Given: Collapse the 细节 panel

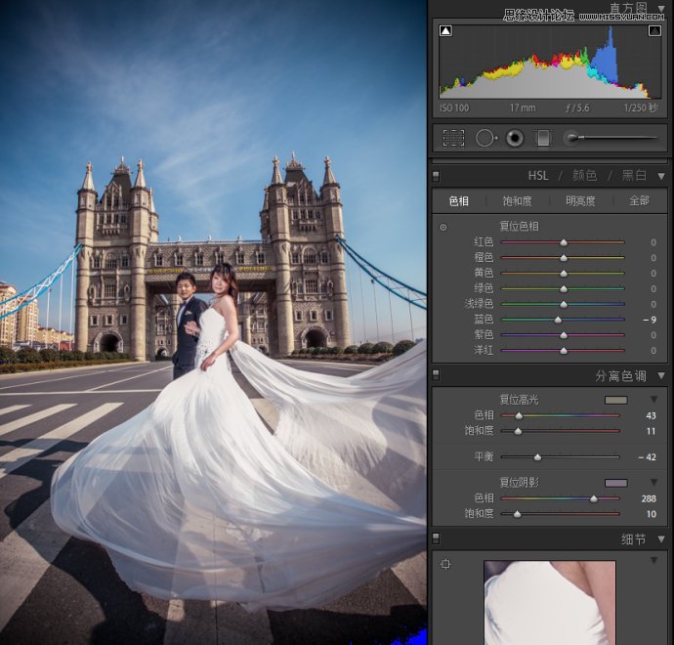Looking at the screenshot, I should (x=661, y=538).
